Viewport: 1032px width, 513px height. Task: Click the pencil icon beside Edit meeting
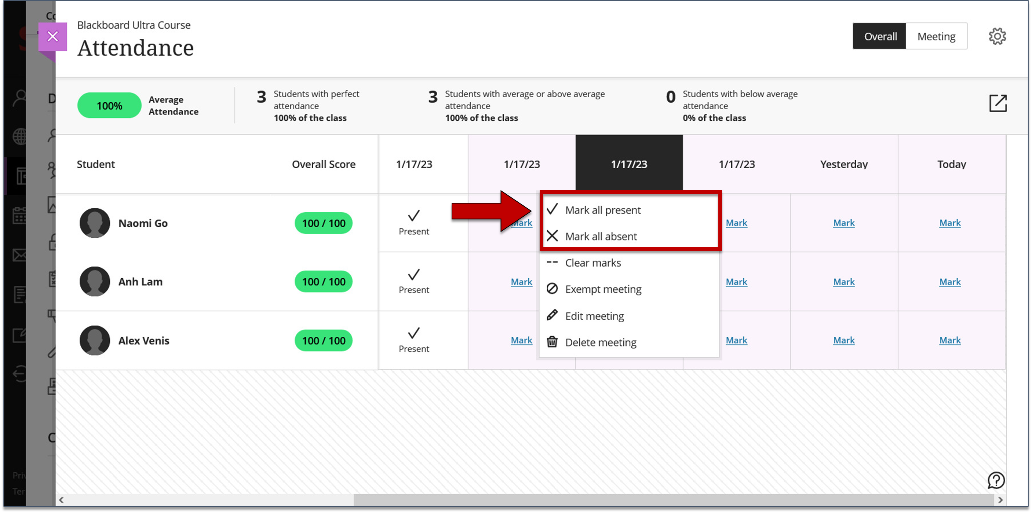(552, 315)
